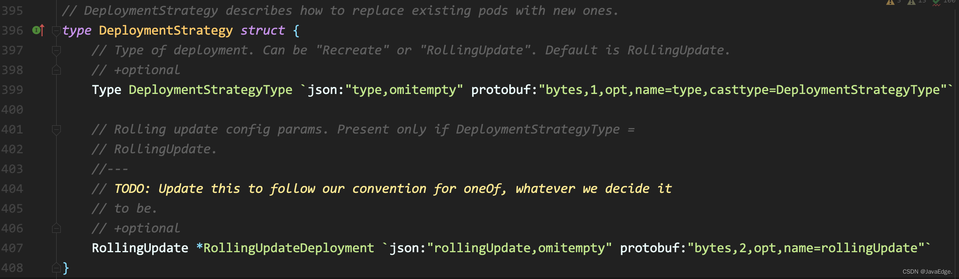
Task: Collapse the comment block at line 397
Action: coord(57,51)
